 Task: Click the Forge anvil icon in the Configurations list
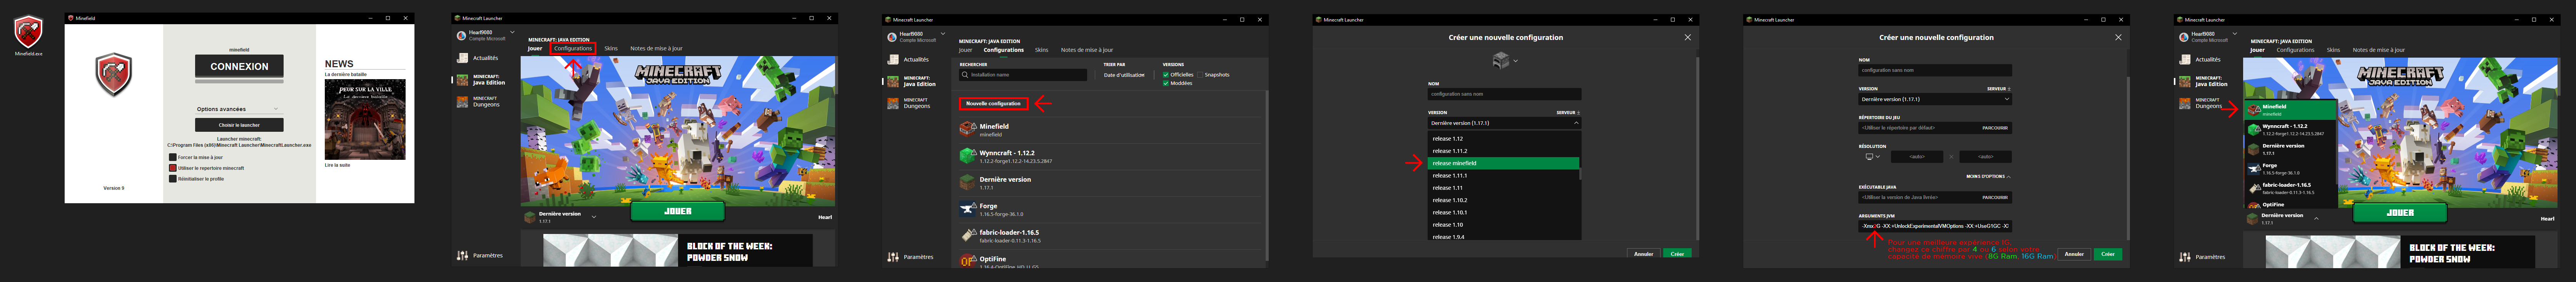(x=967, y=209)
